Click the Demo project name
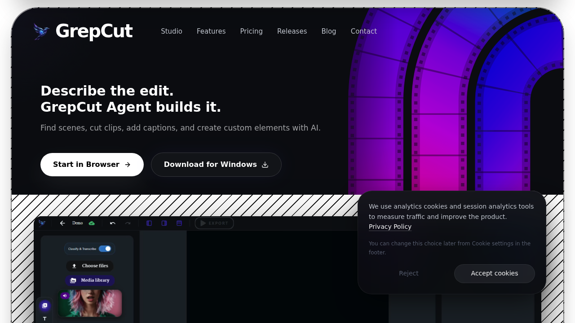The width and height of the screenshot is (575, 323). click(x=77, y=223)
